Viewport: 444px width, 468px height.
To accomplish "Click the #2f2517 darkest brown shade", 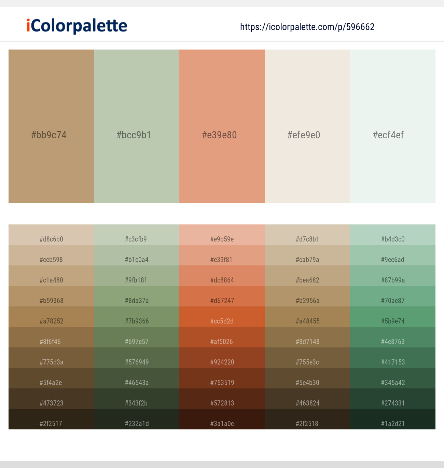I will click(x=51, y=419).
